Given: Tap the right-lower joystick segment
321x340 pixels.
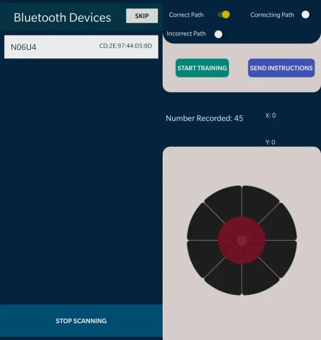Looking at the screenshot, I should tap(280, 257).
